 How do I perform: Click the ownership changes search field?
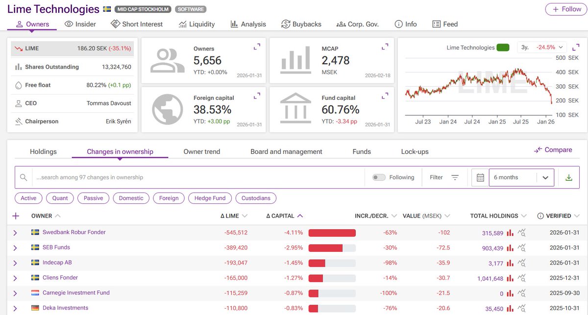[x=198, y=177]
